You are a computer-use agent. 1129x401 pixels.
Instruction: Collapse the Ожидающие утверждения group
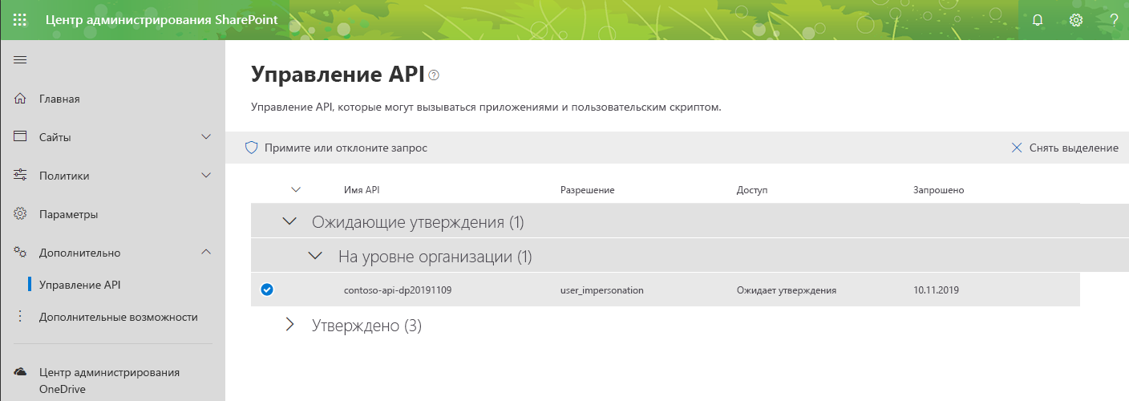coord(289,221)
